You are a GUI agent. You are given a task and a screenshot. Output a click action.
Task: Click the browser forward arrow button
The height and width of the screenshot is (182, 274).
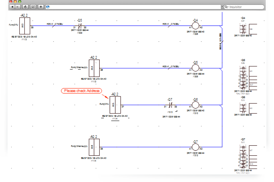click(x=18, y=6)
